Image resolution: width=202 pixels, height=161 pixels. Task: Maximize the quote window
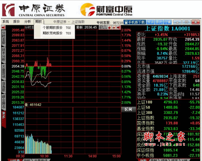click(x=186, y=22)
